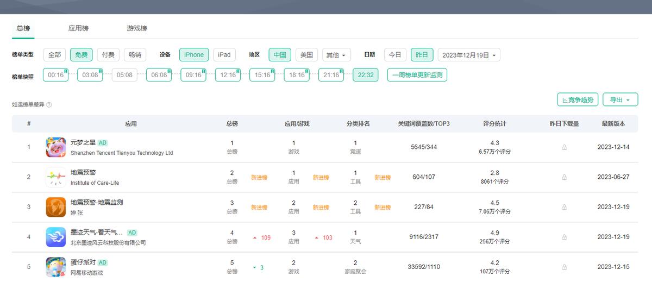The width and height of the screenshot is (652, 282).
Task: Select the 付费 list type filter
Action: click(108, 55)
